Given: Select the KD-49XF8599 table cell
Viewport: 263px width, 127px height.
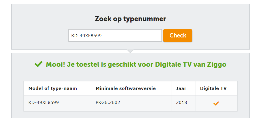Looking at the screenshot, I should click(44, 103).
